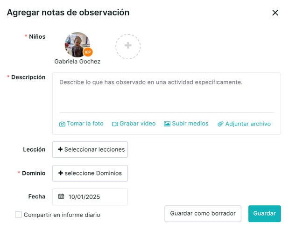
Task: Focus the Descripción text area
Action: pyautogui.click(x=166, y=92)
